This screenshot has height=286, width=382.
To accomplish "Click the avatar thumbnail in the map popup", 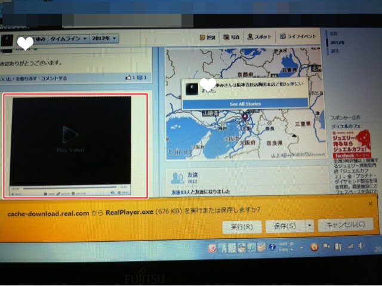I will point(192,89).
